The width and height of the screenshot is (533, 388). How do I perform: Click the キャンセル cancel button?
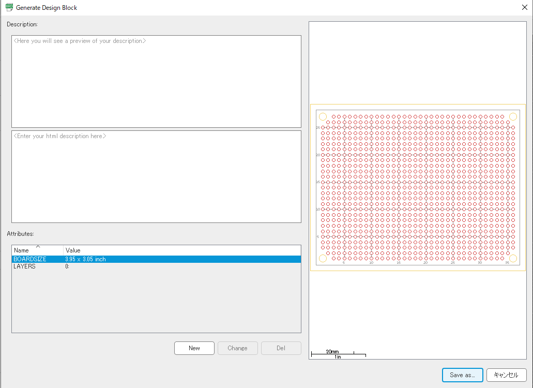coord(506,375)
